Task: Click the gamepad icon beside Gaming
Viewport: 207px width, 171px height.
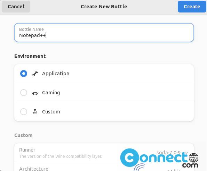Action: (x=35, y=93)
